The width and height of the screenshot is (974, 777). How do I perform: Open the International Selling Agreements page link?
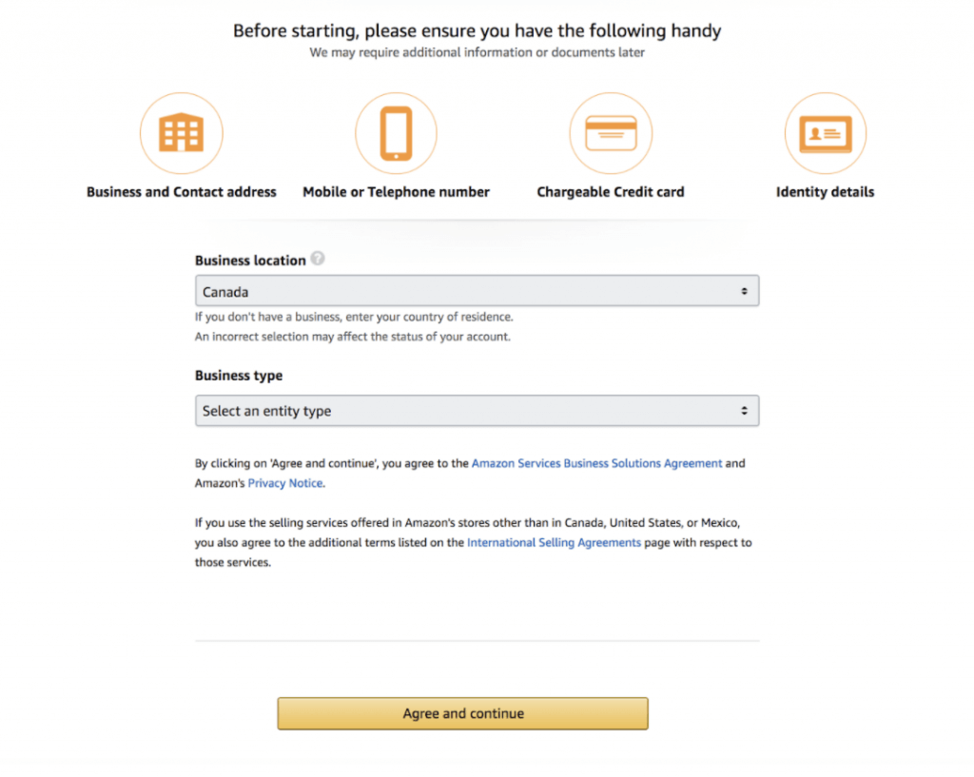pos(554,542)
